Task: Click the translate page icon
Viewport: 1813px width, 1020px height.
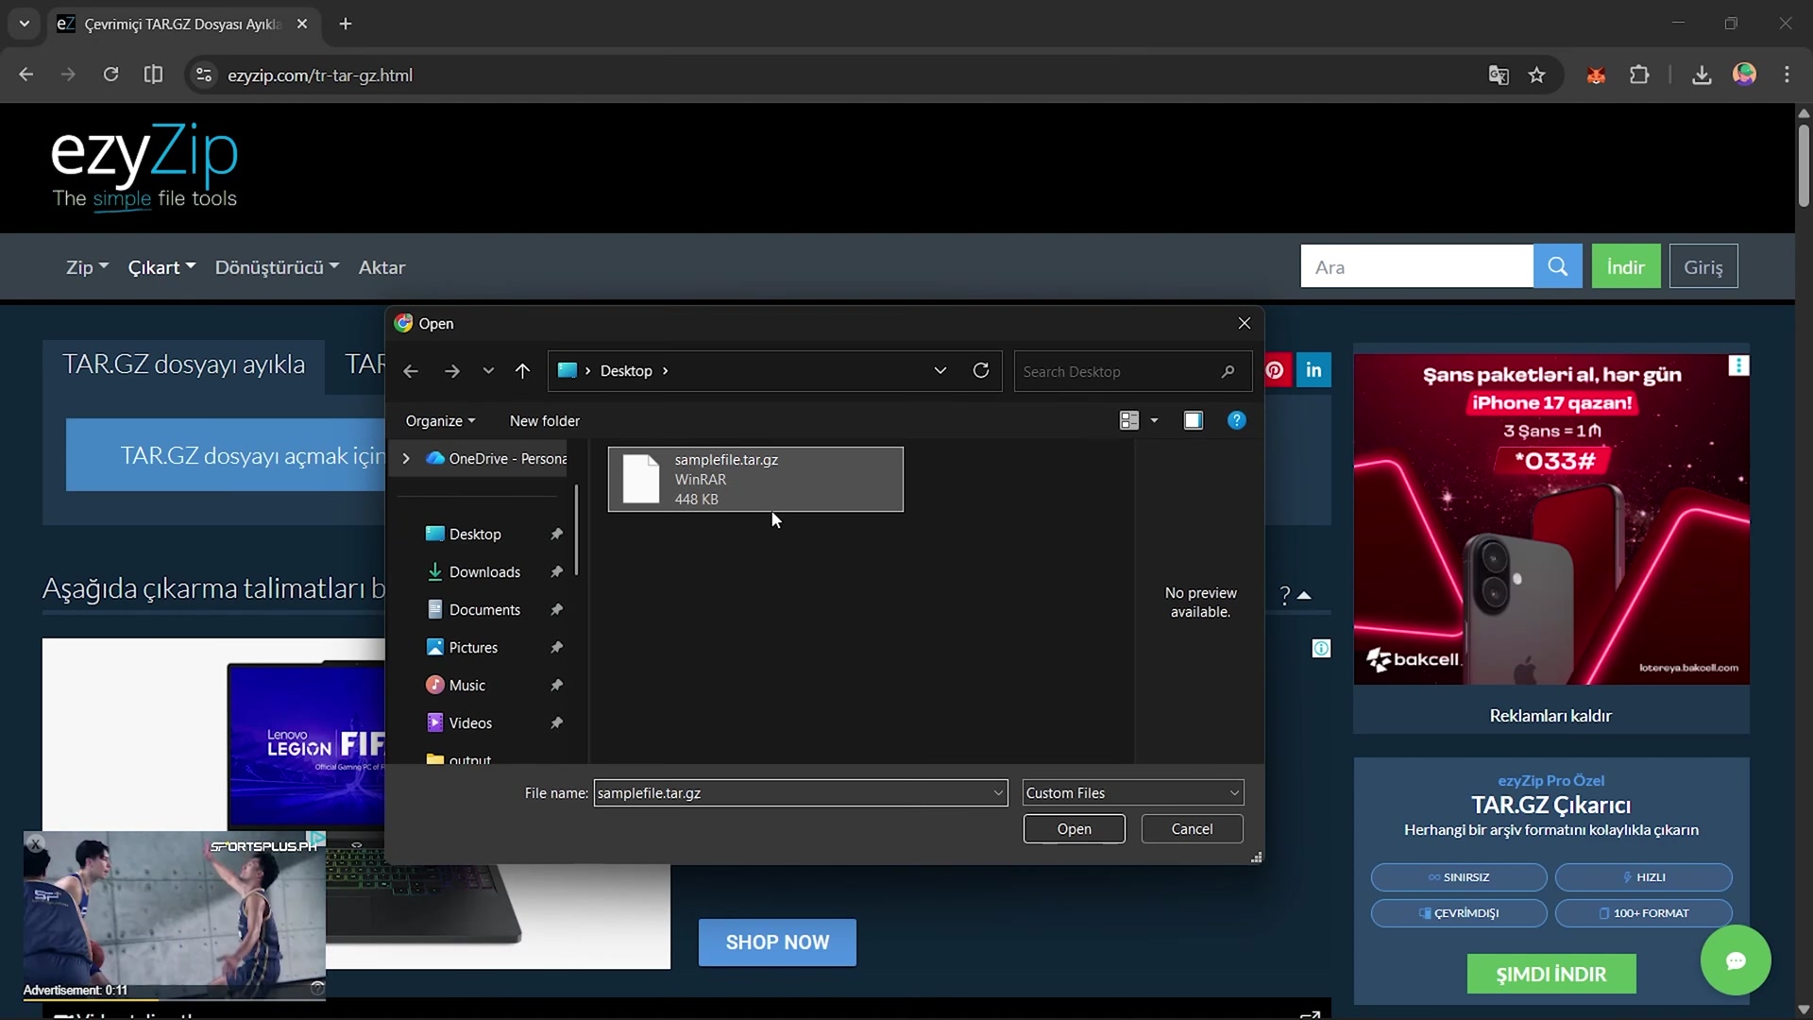Action: click(1499, 76)
